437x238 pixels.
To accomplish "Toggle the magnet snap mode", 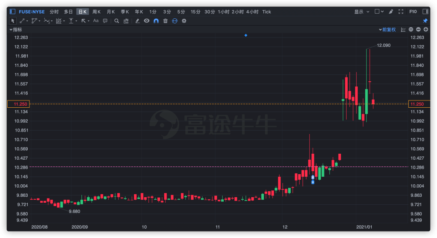I will [156, 20].
